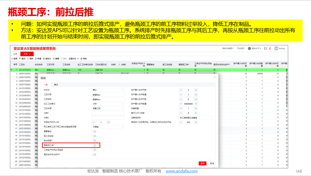
Task: Decrease 排产最大合并天数 with minus button
Action: [x=181, y=99]
